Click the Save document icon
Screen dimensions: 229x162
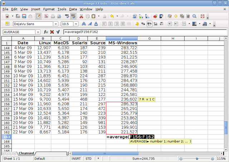24,16
